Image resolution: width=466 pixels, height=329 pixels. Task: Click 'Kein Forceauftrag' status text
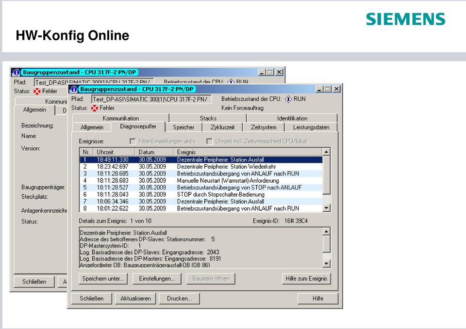(243, 108)
